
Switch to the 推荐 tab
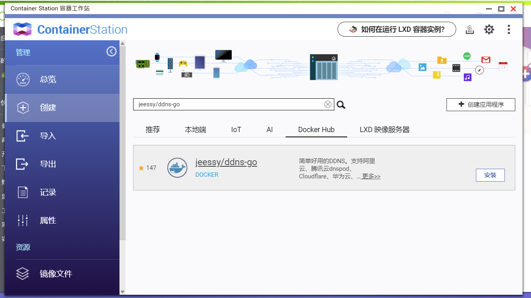point(153,130)
